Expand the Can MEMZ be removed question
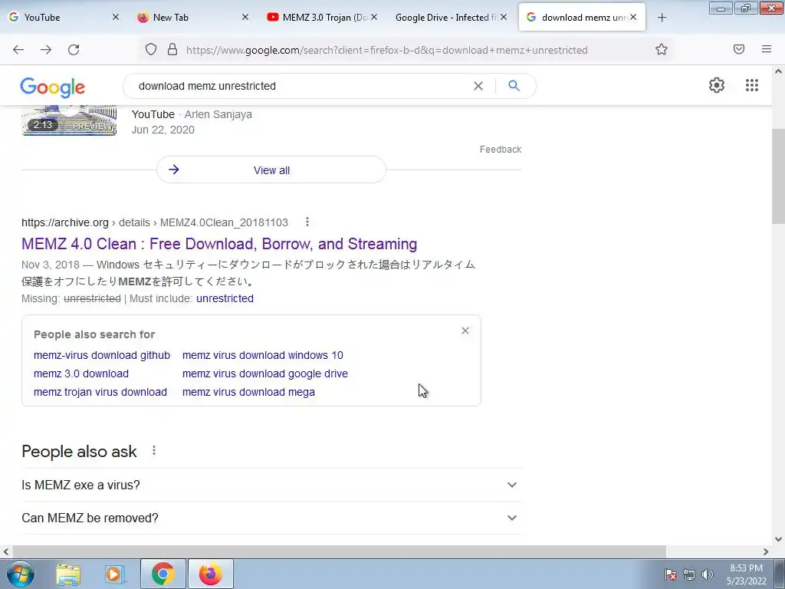 [x=271, y=518]
